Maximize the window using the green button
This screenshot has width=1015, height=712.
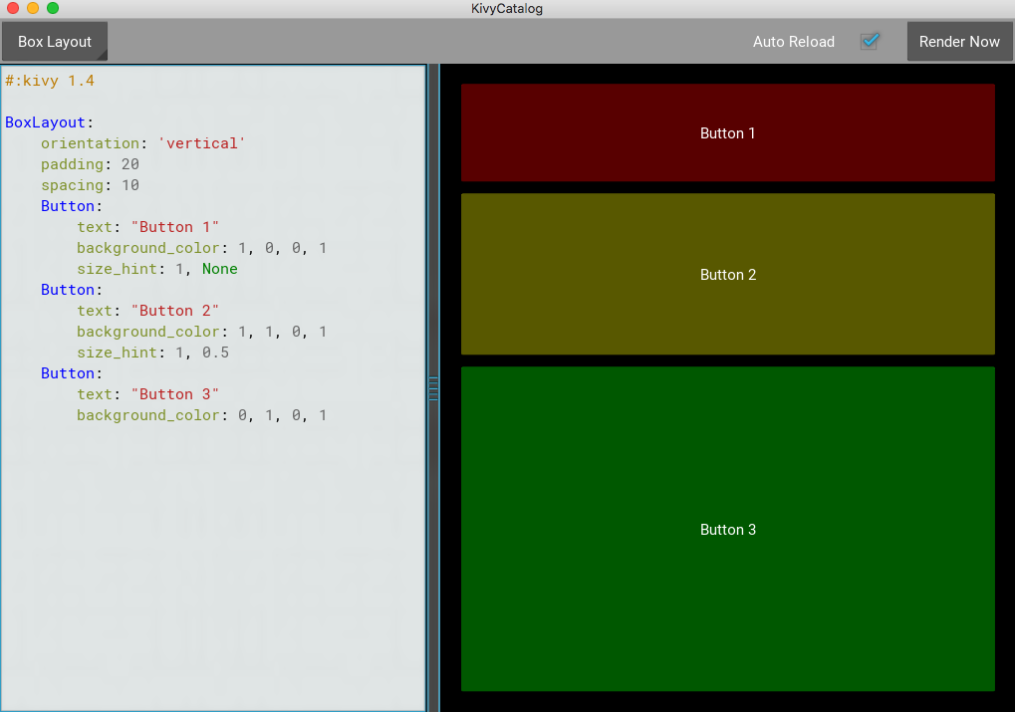click(x=53, y=8)
